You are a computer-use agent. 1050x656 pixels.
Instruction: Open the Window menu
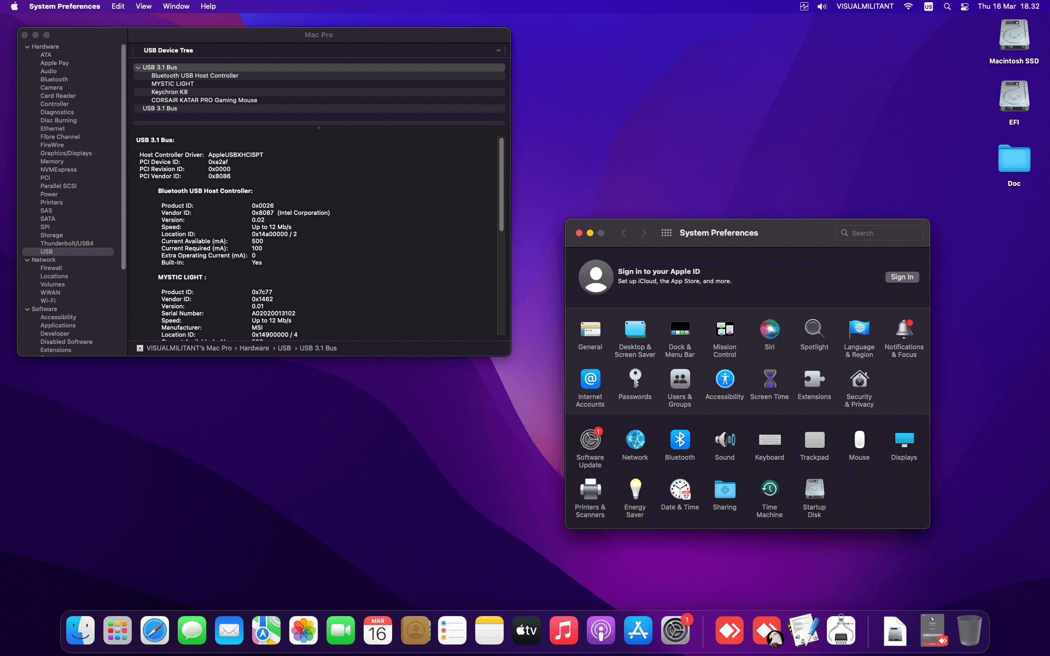point(176,6)
